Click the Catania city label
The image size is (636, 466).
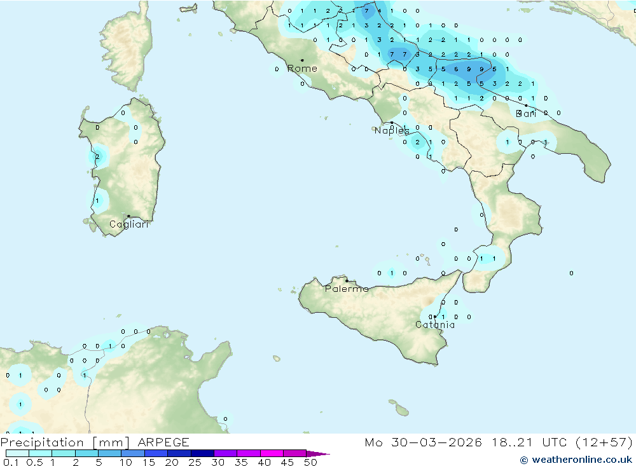(435, 325)
